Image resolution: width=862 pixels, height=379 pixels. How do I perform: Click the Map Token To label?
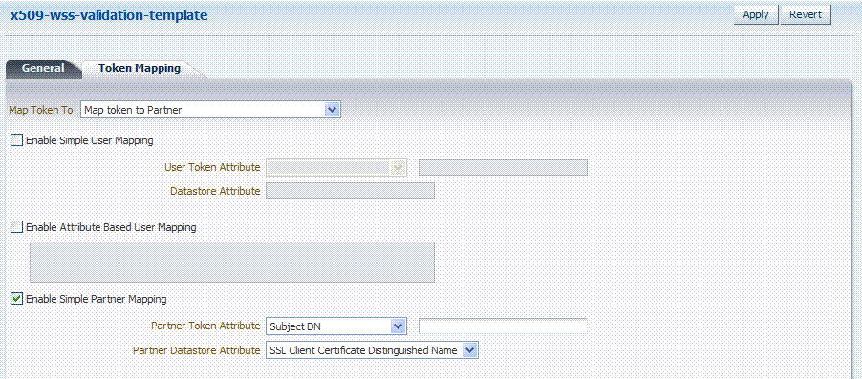point(41,110)
